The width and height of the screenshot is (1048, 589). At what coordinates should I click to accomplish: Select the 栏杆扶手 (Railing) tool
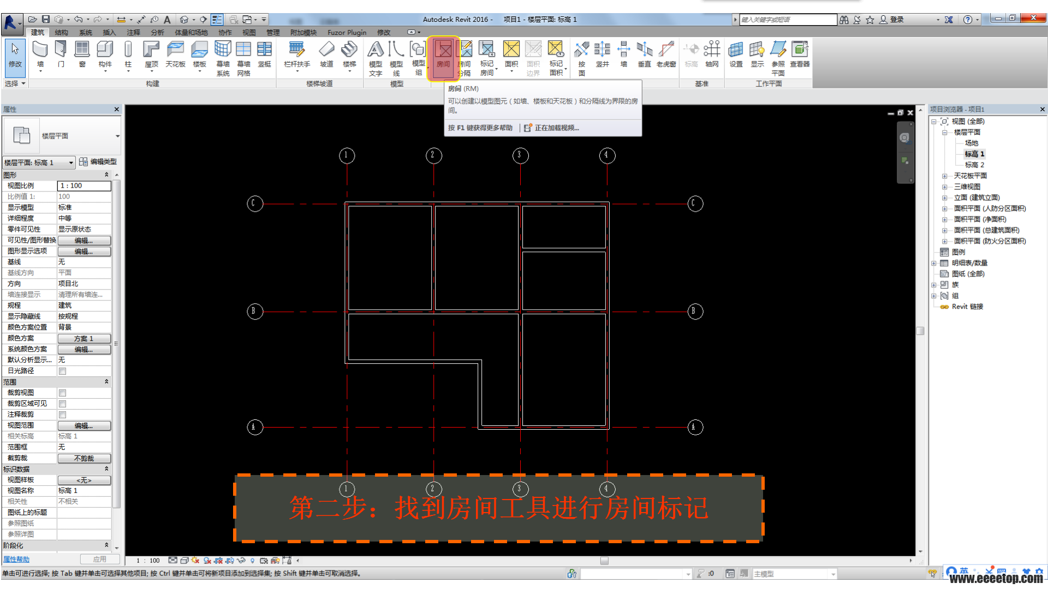pos(297,54)
